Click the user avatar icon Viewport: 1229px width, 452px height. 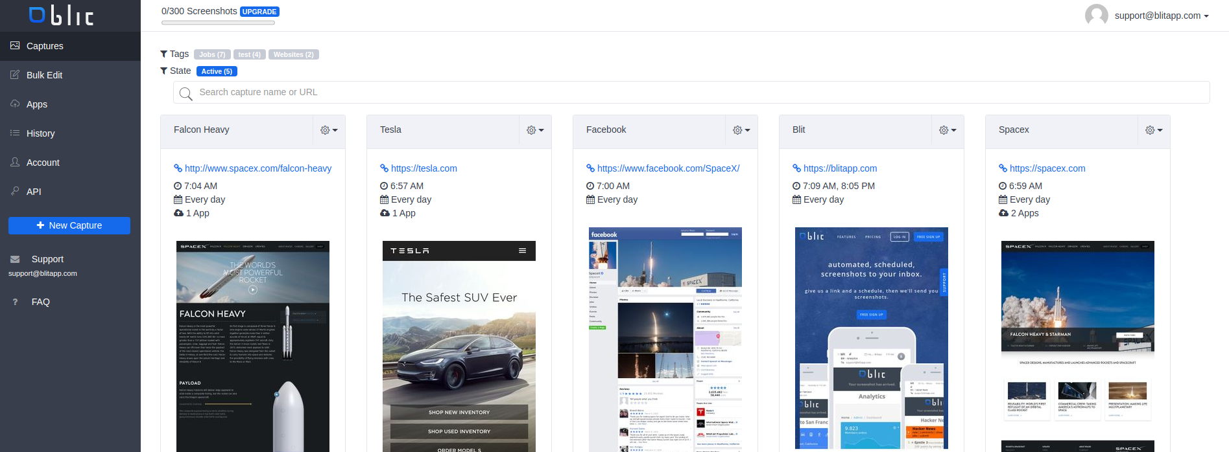click(1096, 16)
